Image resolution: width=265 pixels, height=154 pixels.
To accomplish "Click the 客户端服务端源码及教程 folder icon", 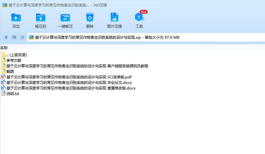I will 4,66.
